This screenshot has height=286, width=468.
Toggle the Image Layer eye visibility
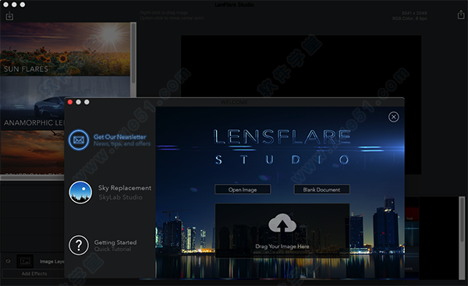(x=8, y=262)
